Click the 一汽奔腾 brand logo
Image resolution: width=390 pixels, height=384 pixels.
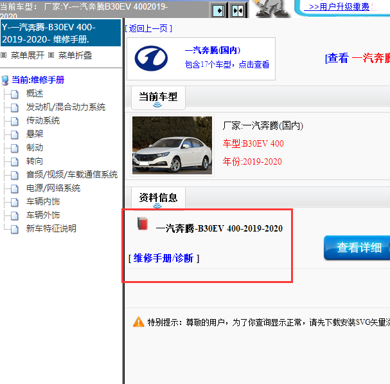[151, 59]
